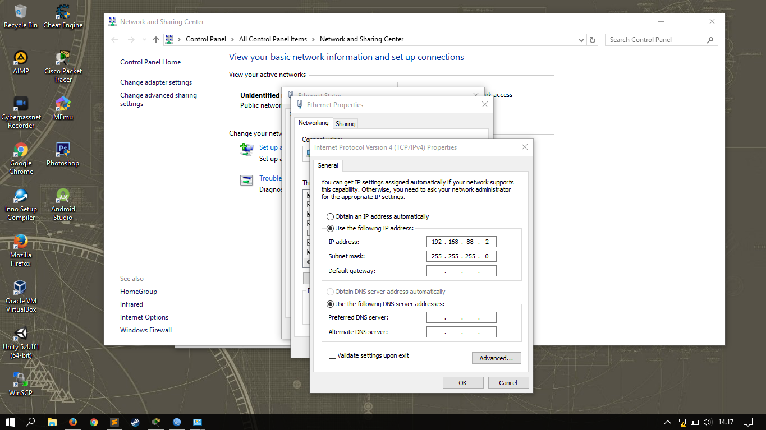
Task: Select the MEmu desktop icon
Action: click(63, 109)
